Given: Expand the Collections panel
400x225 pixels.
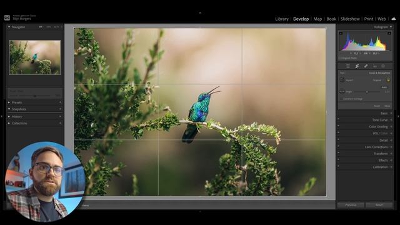Looking at the screenshot, I should 9,123.
